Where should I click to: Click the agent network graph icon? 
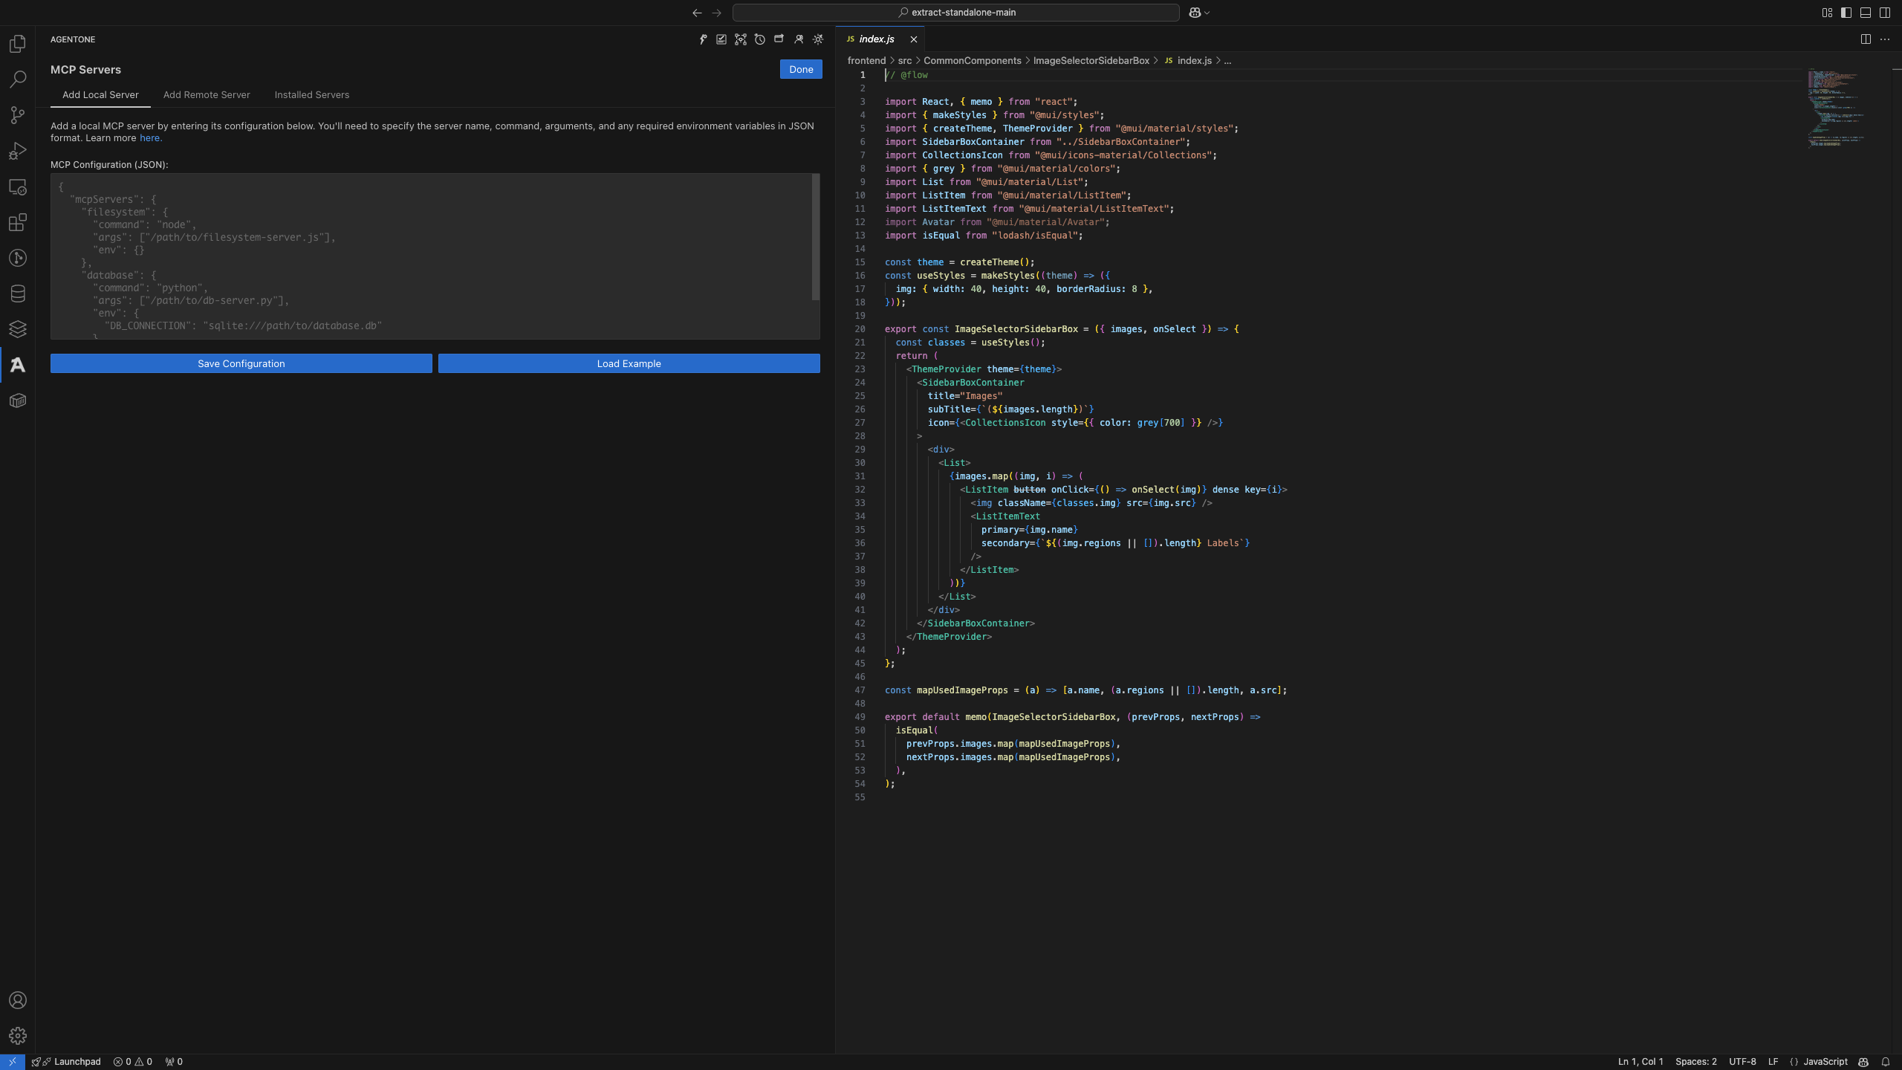[741, 39]
